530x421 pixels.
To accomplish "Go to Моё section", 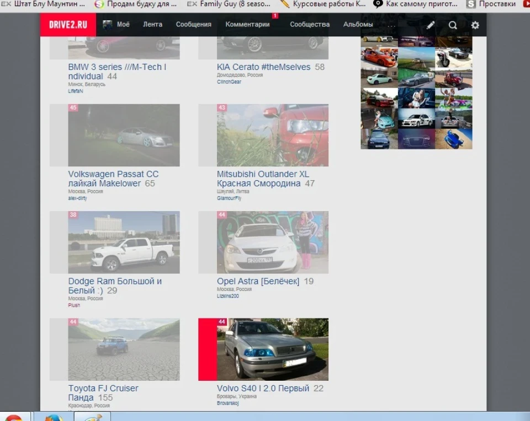I will click(123, 24).
